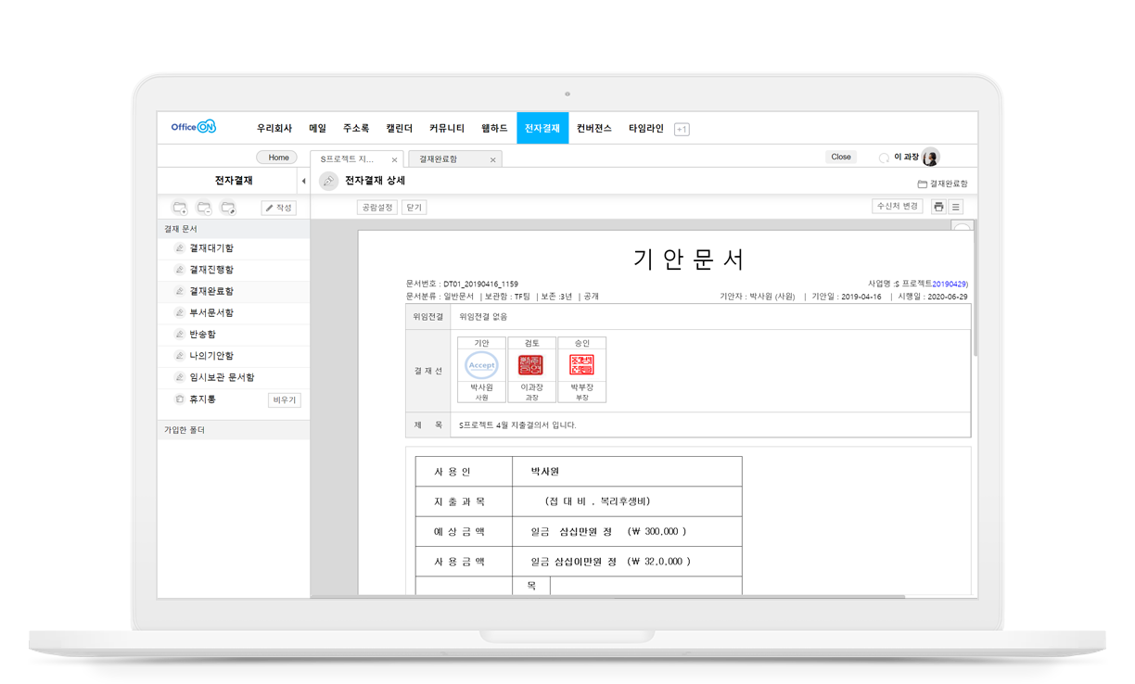Click the Office ON logo

click(194, 127)
